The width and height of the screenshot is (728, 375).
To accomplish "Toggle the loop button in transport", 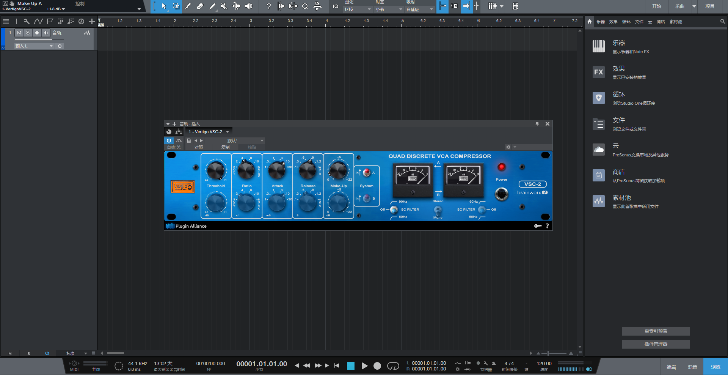I will point(393,366).
